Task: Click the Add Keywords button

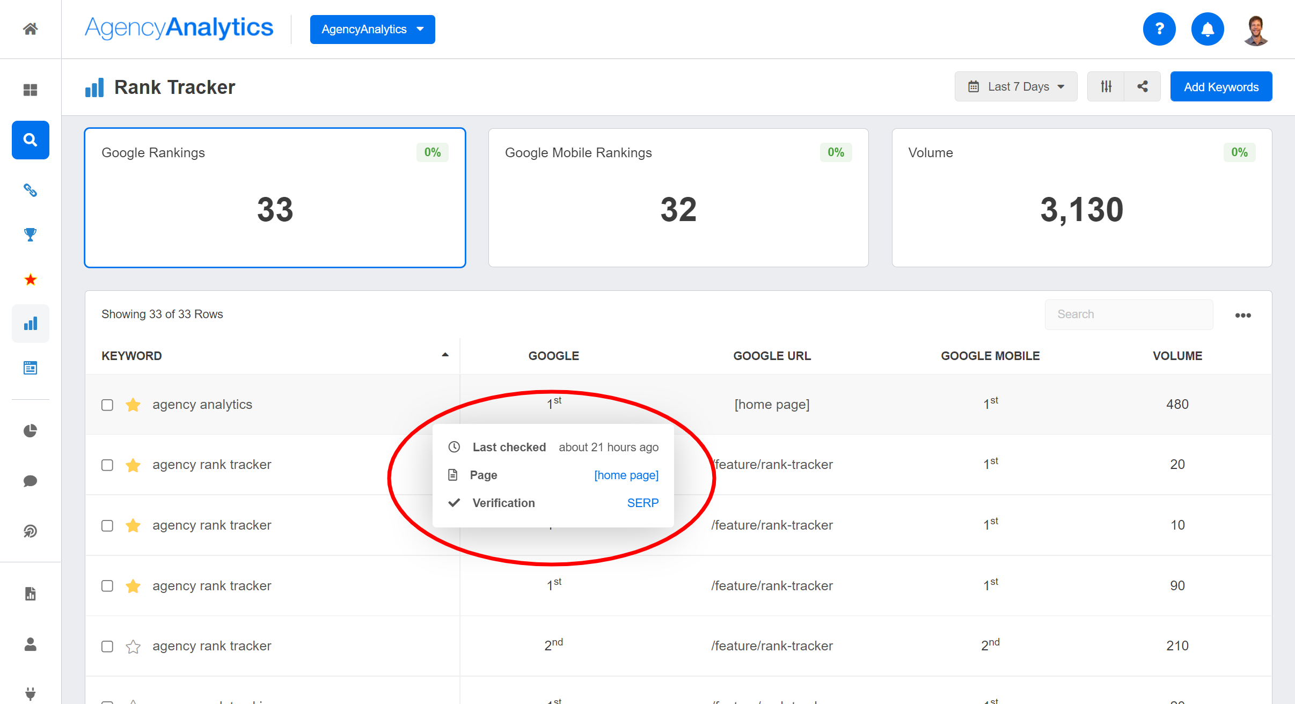Action: (1220, 86)
